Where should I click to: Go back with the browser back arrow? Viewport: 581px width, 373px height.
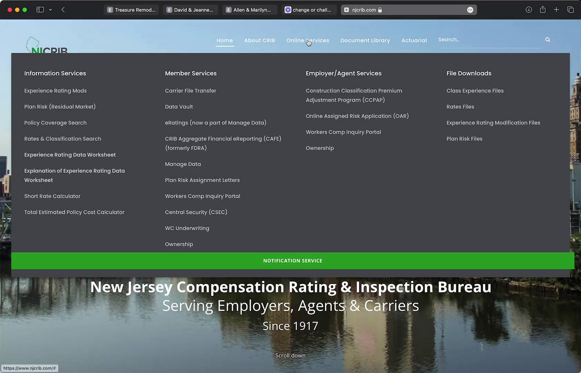pyautogui.click(x=63, y=10)
